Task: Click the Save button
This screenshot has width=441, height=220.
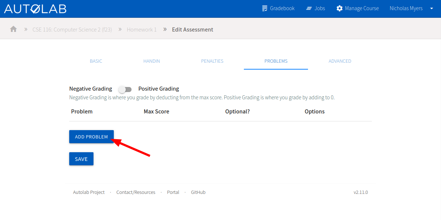Action: [81, 159]
